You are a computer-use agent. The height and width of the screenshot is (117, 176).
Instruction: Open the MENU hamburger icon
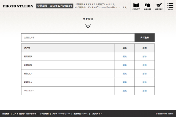click(x=170, y=6)
